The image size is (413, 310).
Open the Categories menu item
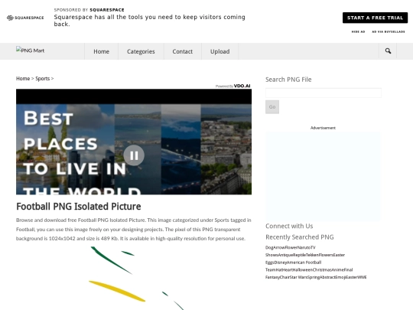tap(141, 51)
